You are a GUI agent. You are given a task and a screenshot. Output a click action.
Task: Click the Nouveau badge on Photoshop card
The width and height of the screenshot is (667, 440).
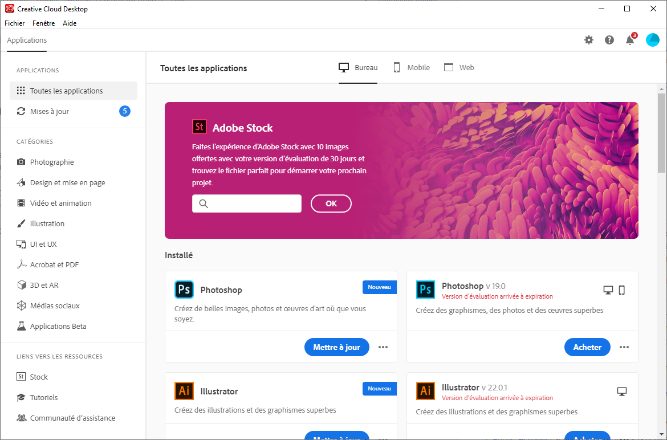point(380,287)
